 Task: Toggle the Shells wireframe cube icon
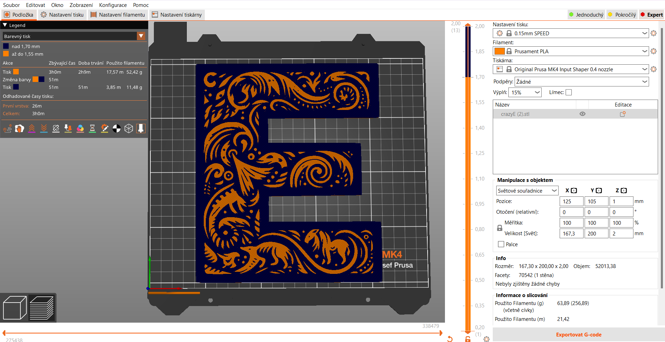tap(129, 129)
